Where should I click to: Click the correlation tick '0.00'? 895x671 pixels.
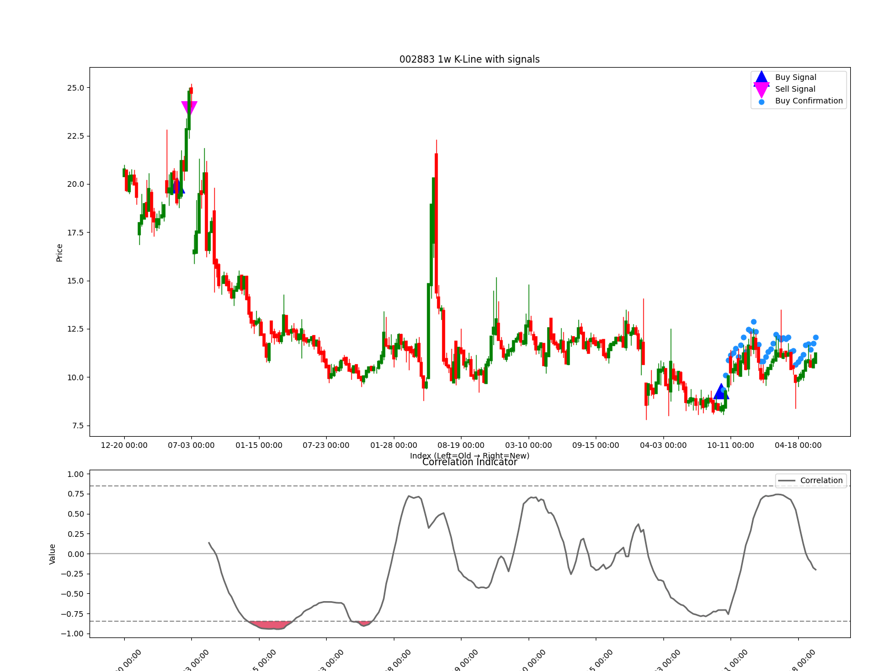tap(76, 554)
